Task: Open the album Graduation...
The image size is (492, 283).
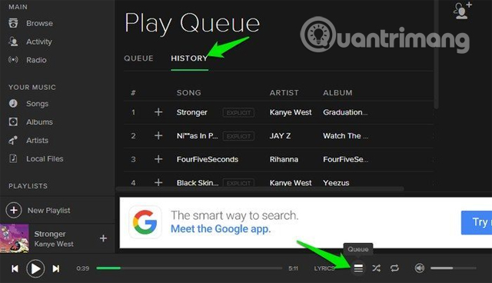Action: pyautogui.click(x=345, y=112)
